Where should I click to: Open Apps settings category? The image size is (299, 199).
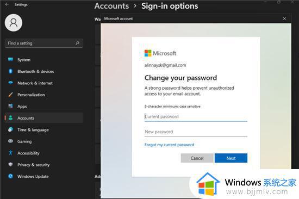(x=44, y=106)
